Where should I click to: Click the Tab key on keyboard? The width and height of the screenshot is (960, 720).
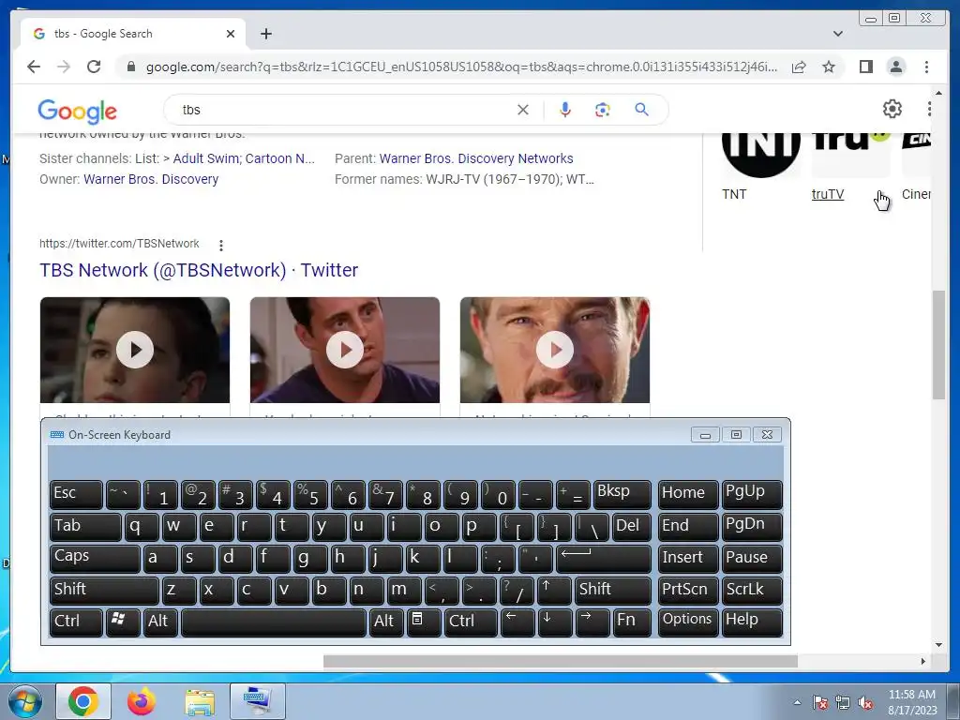85,527
